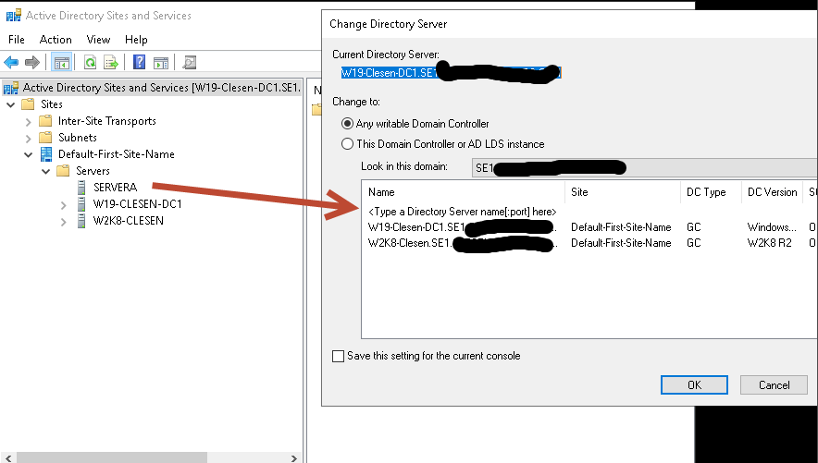Select the Subnets label in tree

pyautogui.click(x=77, y=138)
